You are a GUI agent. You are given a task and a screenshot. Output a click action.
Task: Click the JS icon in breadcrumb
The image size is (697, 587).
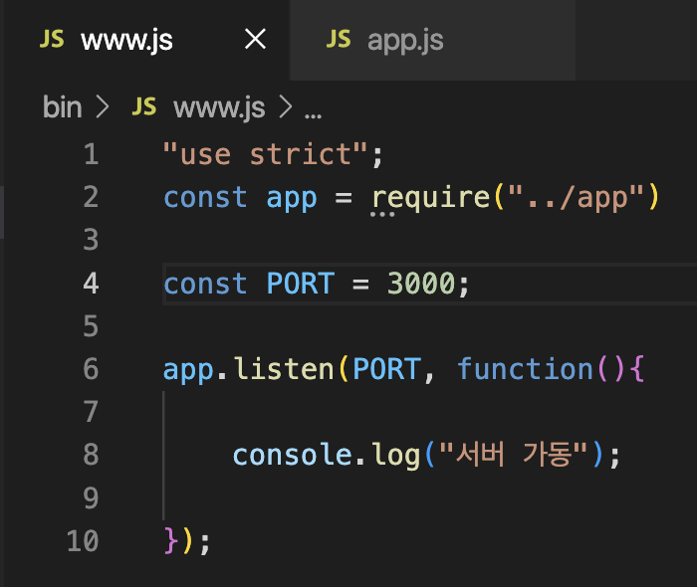pos(144,106)
